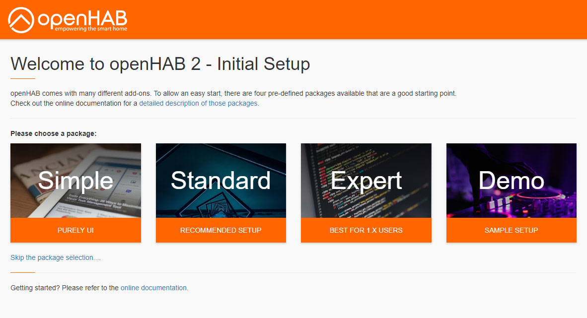Choose the BEST FOR 1.X USERS button
Screen dimensions: 587x318
pos(366,230)
